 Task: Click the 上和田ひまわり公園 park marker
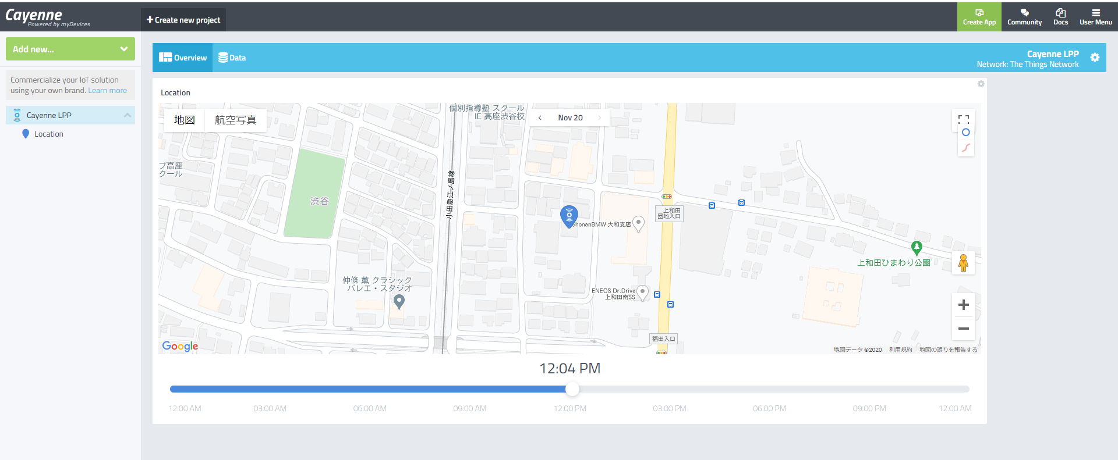917,248
